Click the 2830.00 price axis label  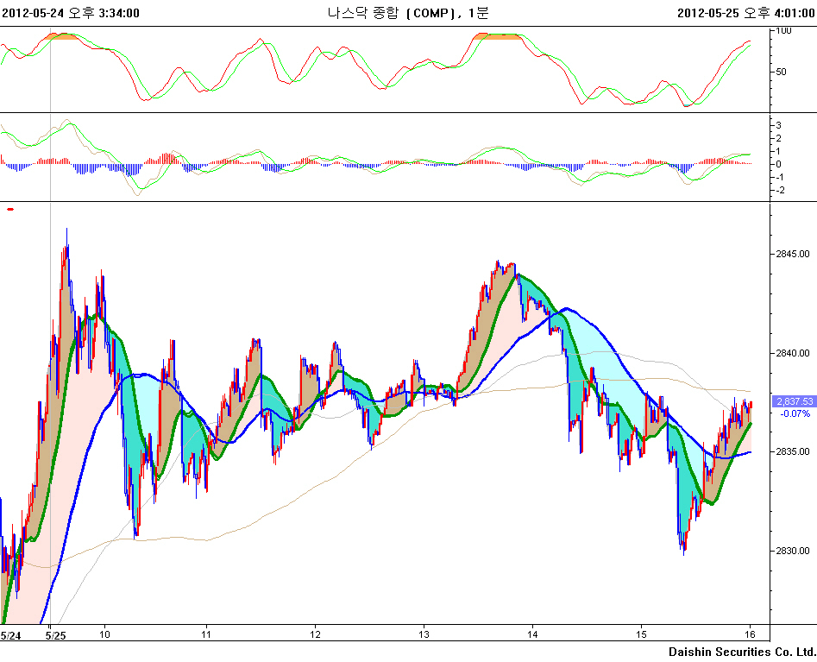791,551
